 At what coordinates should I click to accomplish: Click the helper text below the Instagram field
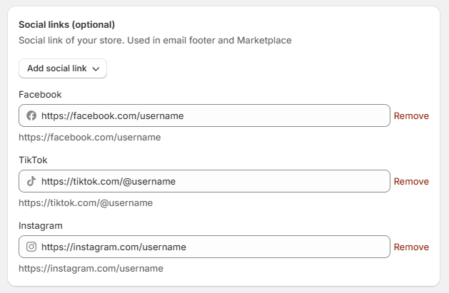91,268
